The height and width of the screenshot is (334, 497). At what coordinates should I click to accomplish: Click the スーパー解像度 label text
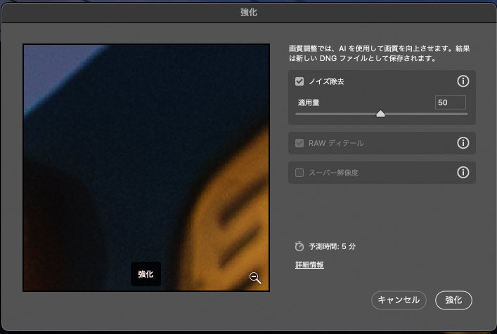(x=333, y=173)
